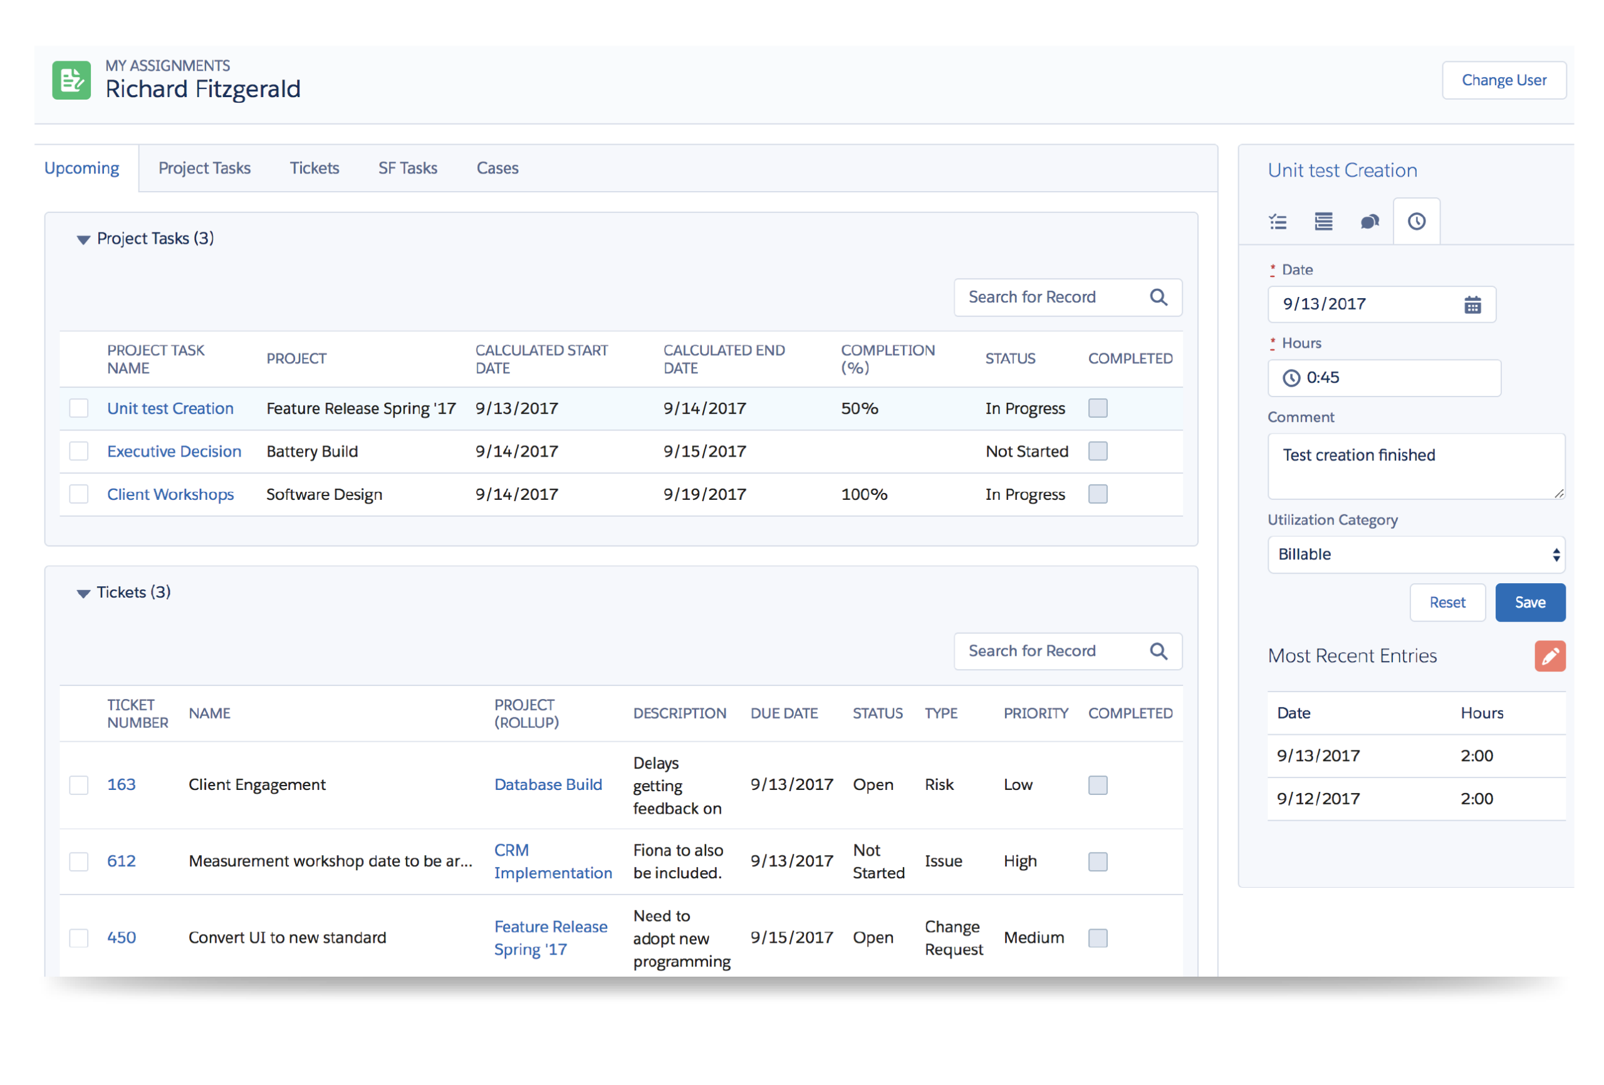Image resolution: width=1604 pixels, height=1085 pixels.
Task: Open the Executive Decision task link
Action: coord(174,452)
